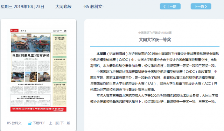224x131 pixels.
Task: Click the paragraph starting with 本报讯
Action: pos(154,60)
